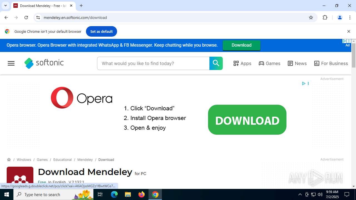Go to home via breadcrumb house icon

coord(9,159)
